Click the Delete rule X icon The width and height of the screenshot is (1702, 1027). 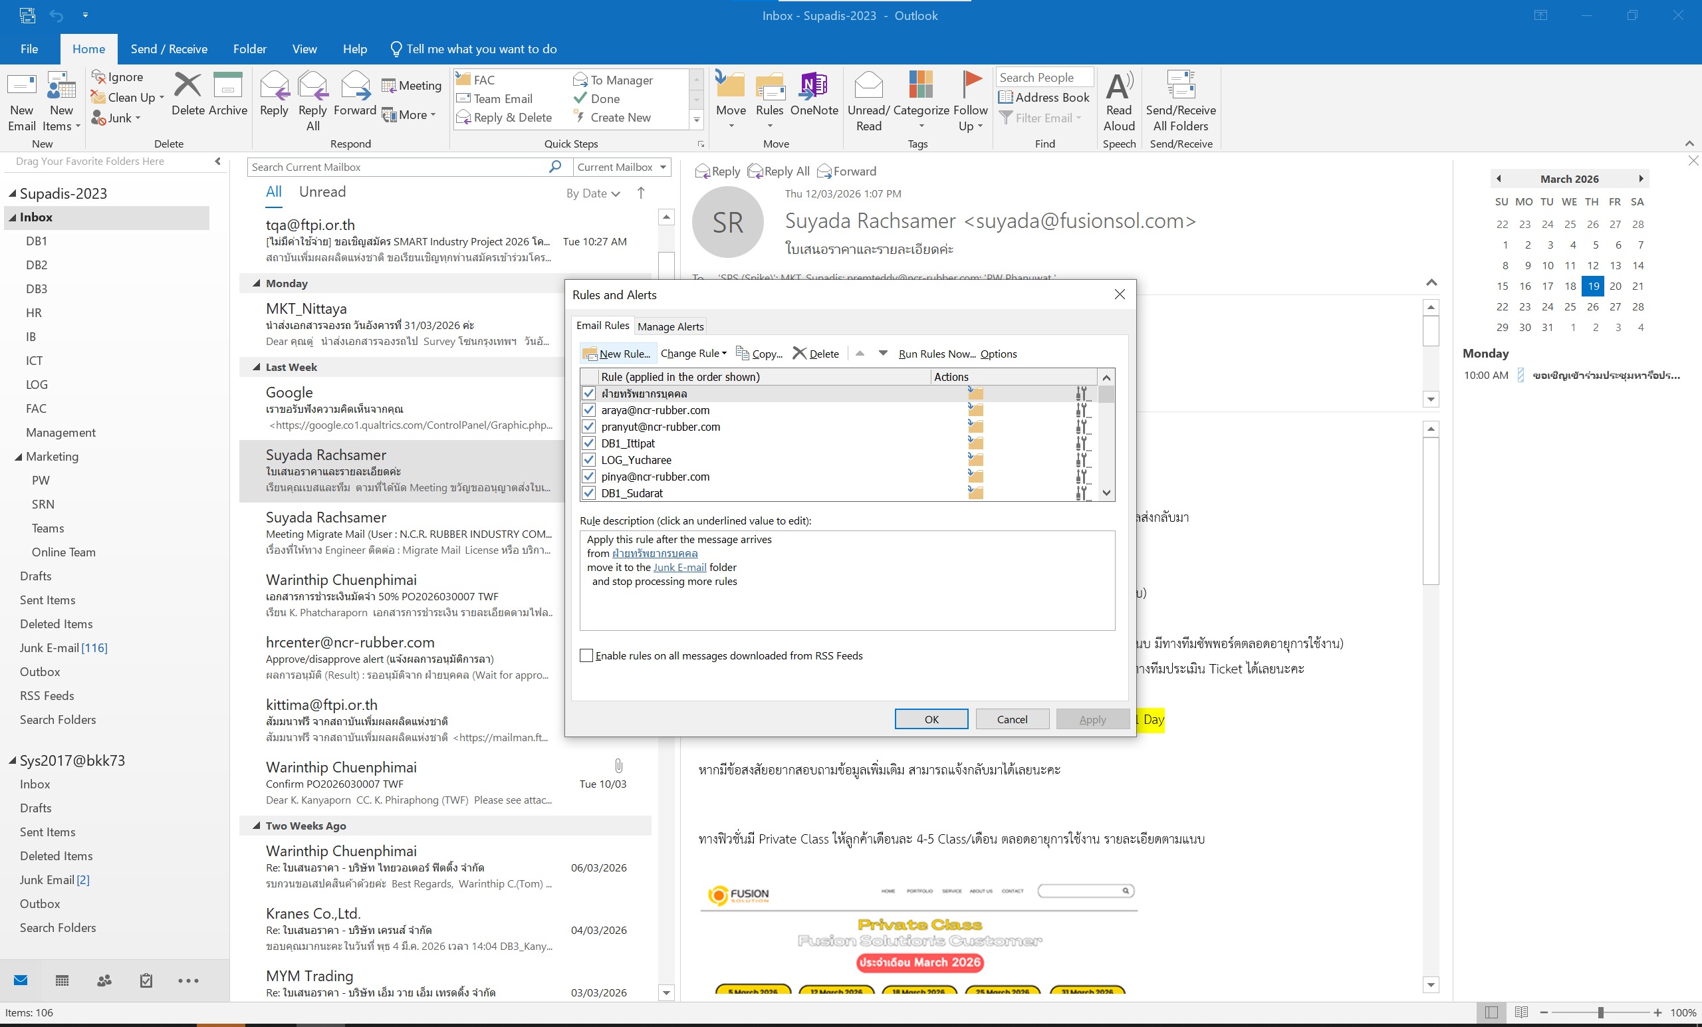tap(799, 353)
